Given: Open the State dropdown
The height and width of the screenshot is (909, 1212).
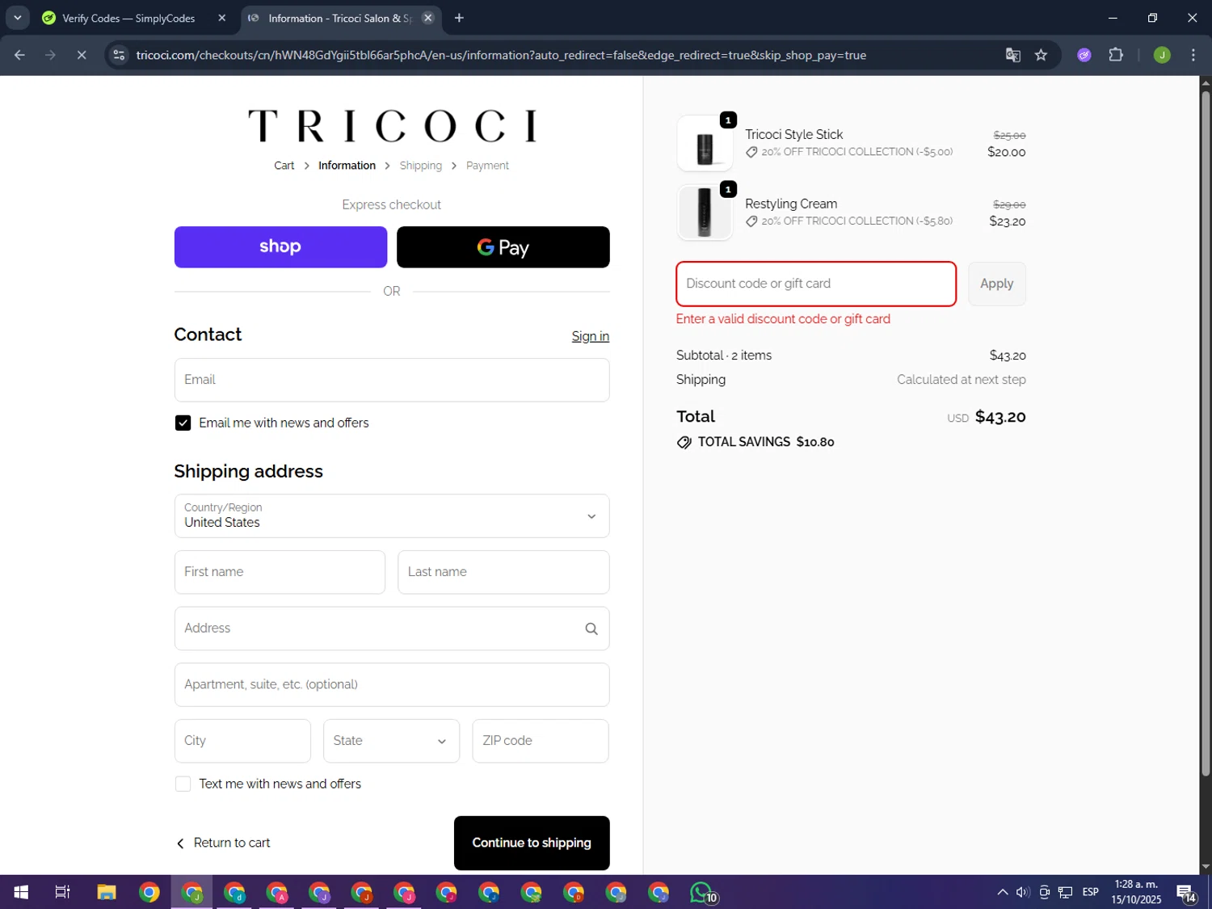Looking at the screenshot, I should click(391, 741).
